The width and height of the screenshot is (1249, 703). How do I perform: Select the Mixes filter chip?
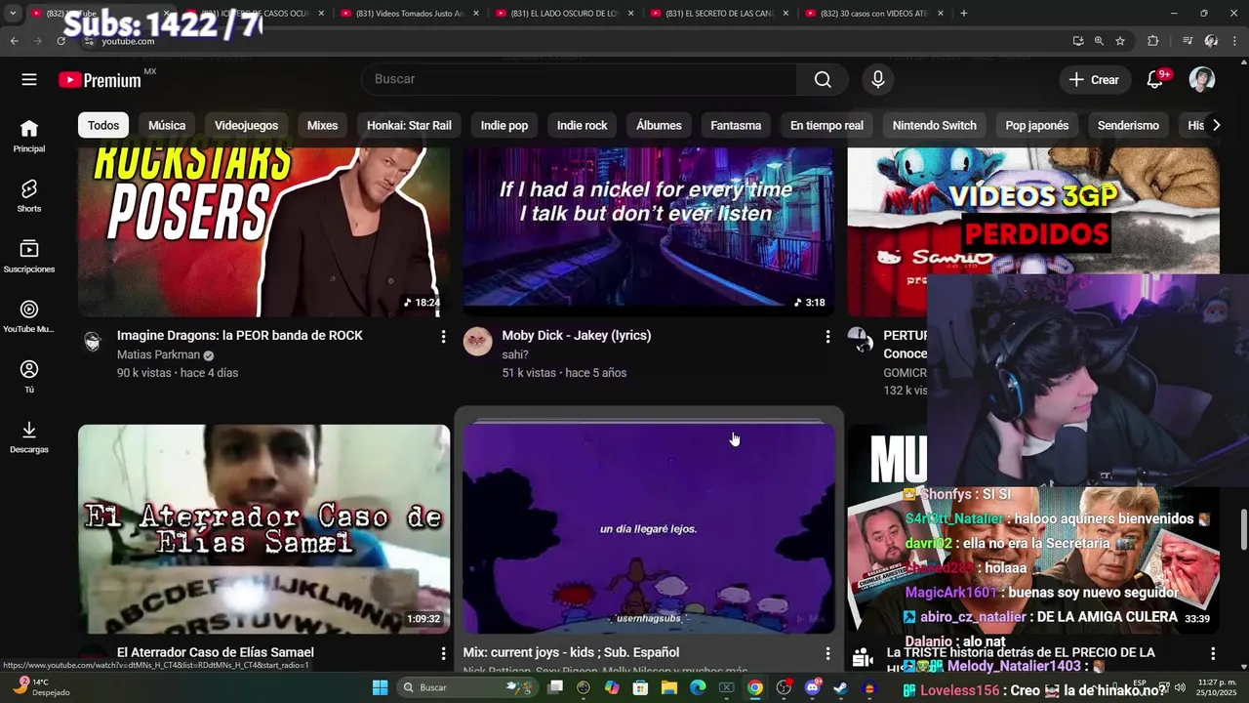[x=322, y=125]
